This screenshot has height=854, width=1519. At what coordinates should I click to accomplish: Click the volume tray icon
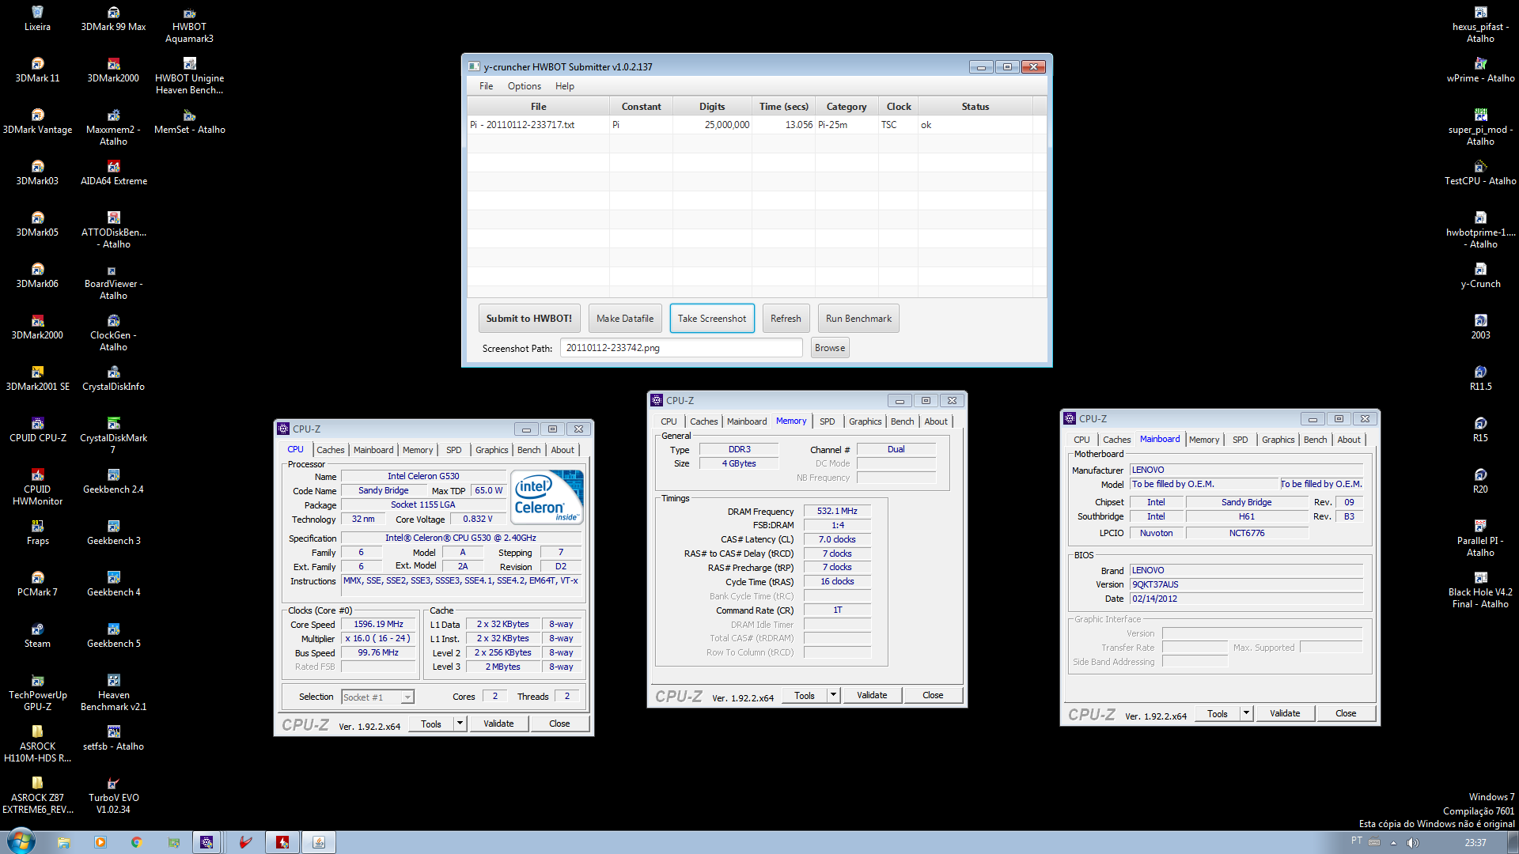tap(1413, 842)
